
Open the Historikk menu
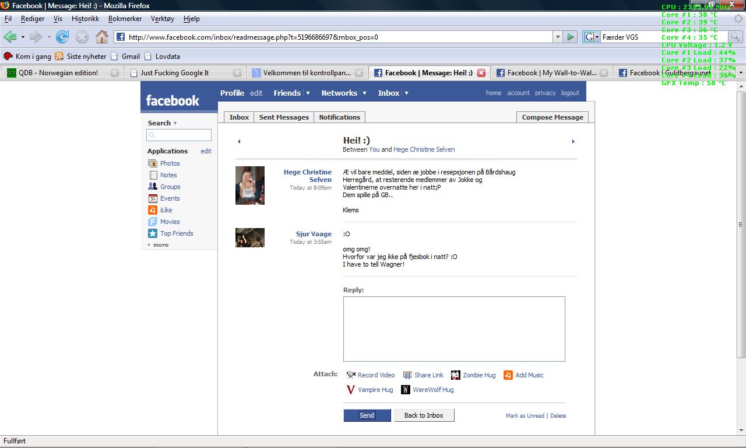[85, 19]
